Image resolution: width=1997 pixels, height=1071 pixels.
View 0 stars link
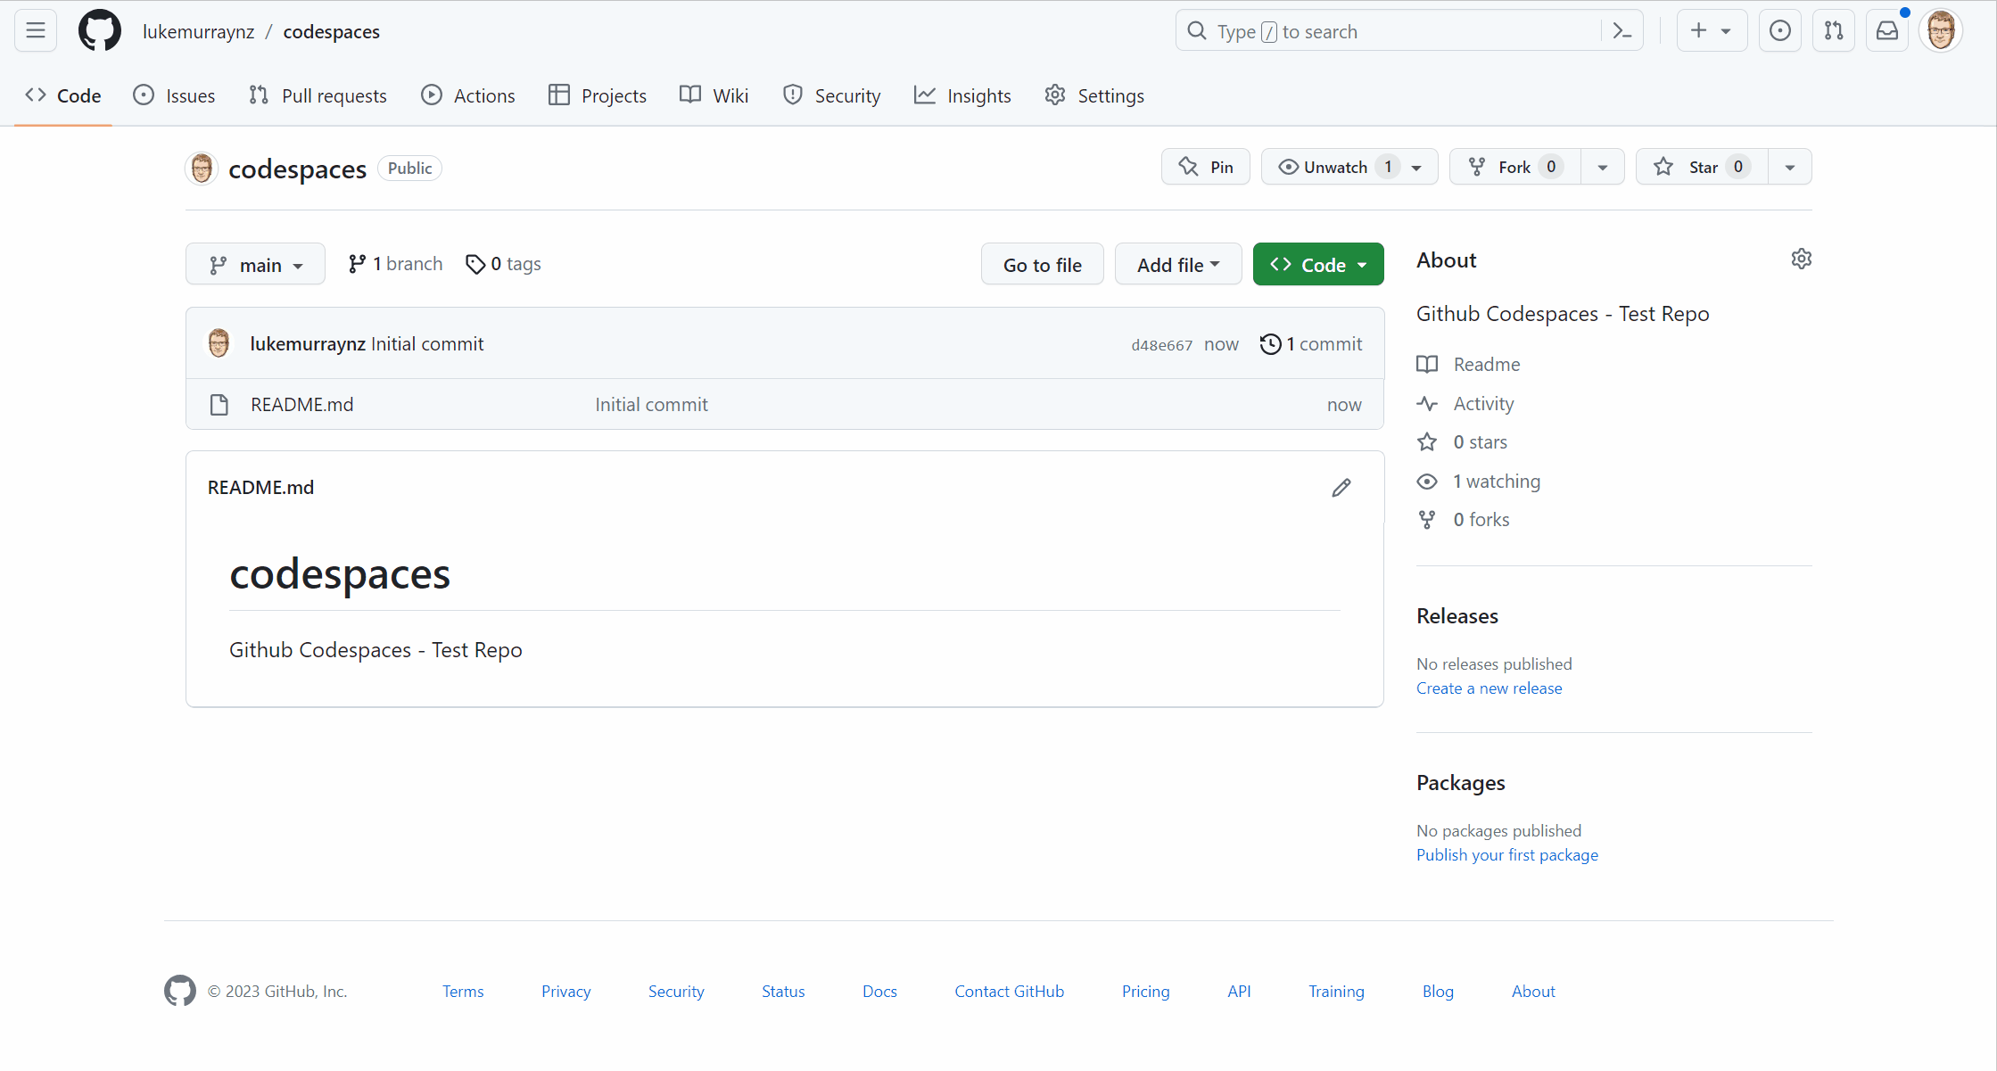click(x=1462, y=442)
